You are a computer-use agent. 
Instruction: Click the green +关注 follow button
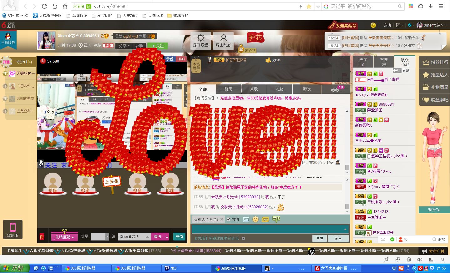(x=158, y=46)
